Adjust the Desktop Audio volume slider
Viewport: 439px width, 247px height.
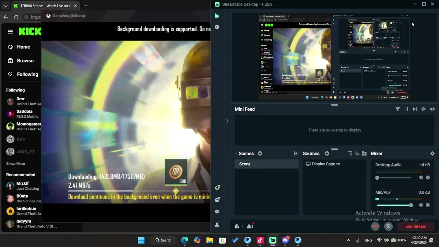(x=394, y=178)
